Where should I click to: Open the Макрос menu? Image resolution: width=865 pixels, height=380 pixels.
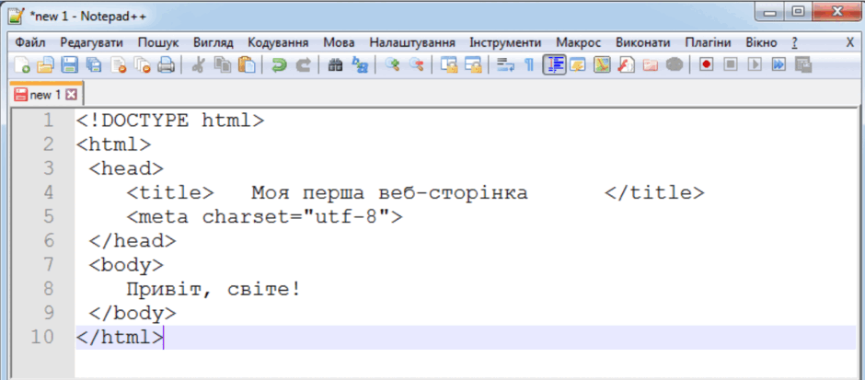[579, 42]
